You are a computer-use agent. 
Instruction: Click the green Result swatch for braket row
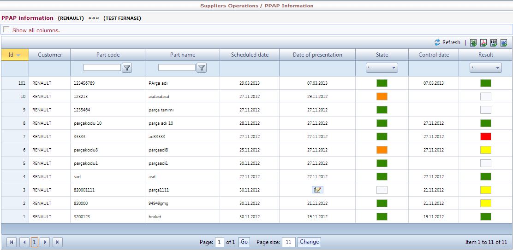pos(485,217)
